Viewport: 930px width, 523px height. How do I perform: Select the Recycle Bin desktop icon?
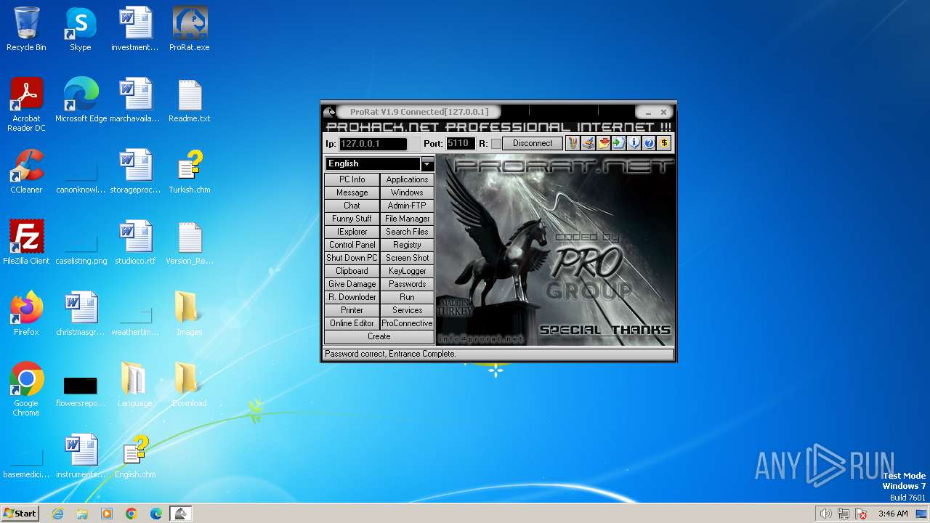pos(26,30)
